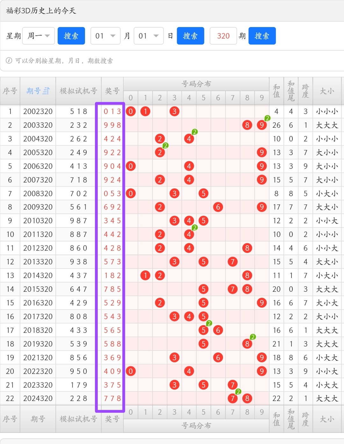Open the day dropdown before 日
344x444 pixels.
pos(148,36)
